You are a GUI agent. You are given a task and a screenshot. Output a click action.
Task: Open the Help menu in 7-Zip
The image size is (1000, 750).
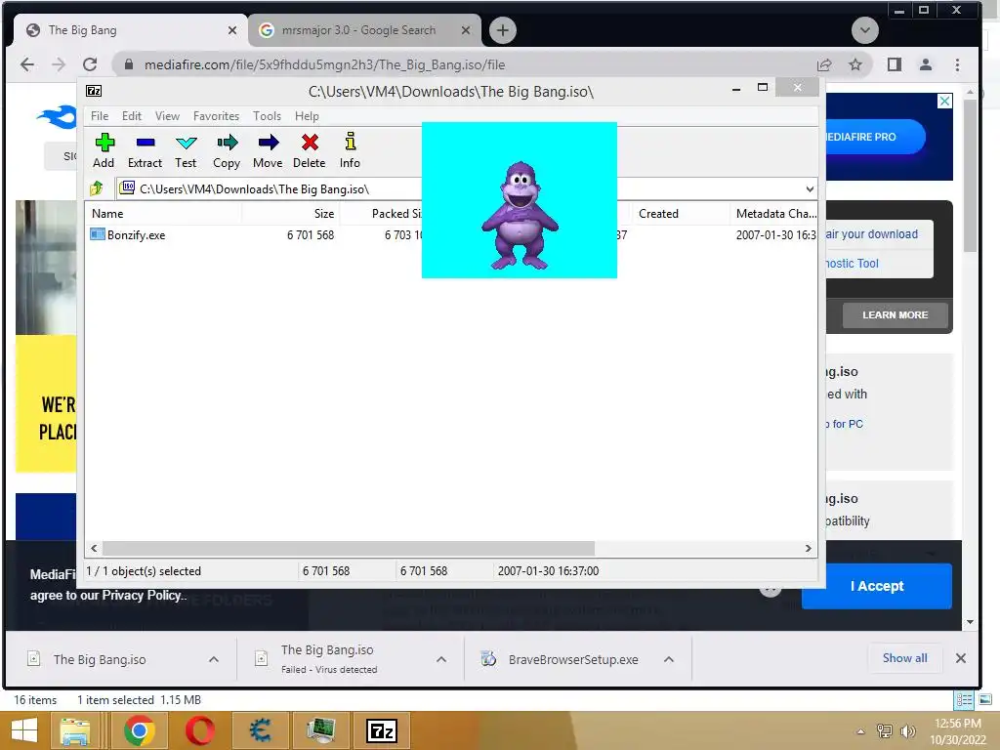(x=307, y=116)
